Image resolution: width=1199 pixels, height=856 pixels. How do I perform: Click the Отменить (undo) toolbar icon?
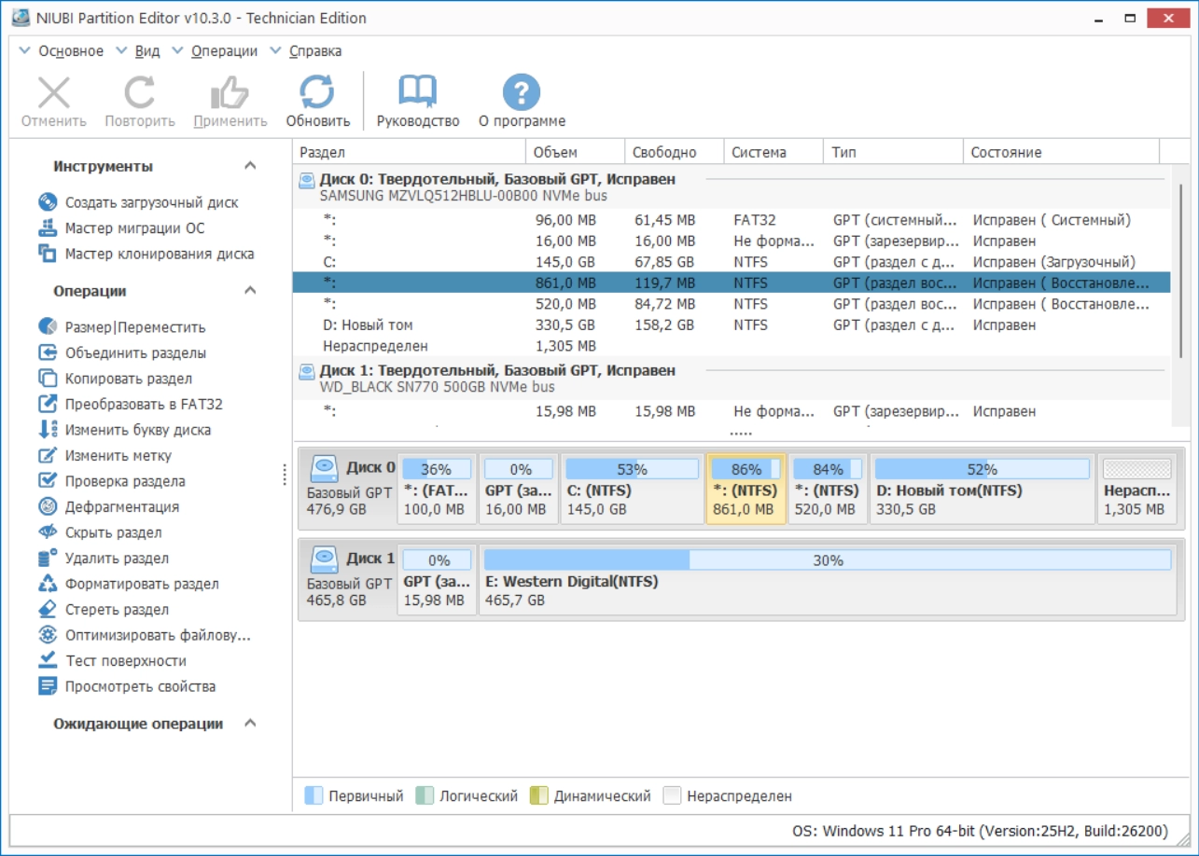point(53,93)
